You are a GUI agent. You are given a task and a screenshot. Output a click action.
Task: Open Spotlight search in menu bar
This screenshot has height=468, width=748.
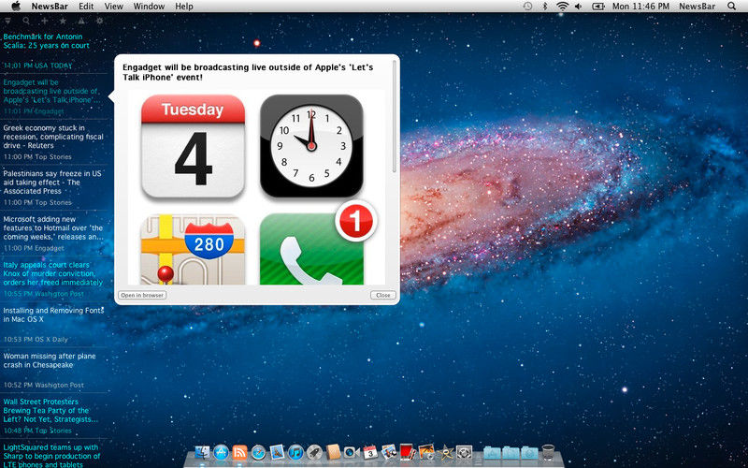pyautogui.click(x=731, y=7)
